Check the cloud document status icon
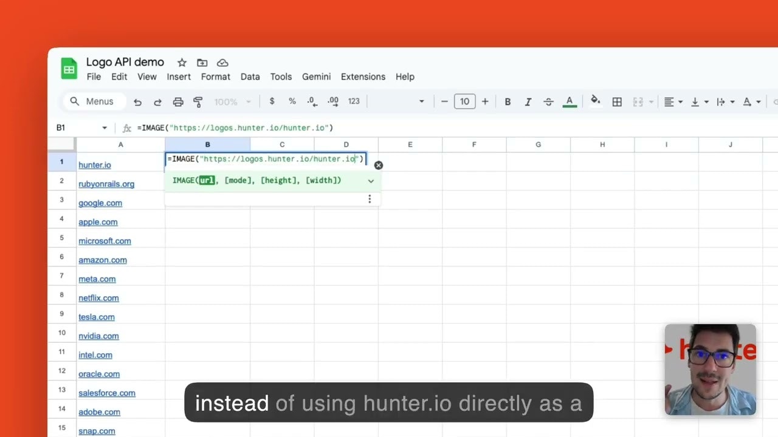Image resolution: width=778 pixels, height=437 pixels. click(222, 63)
